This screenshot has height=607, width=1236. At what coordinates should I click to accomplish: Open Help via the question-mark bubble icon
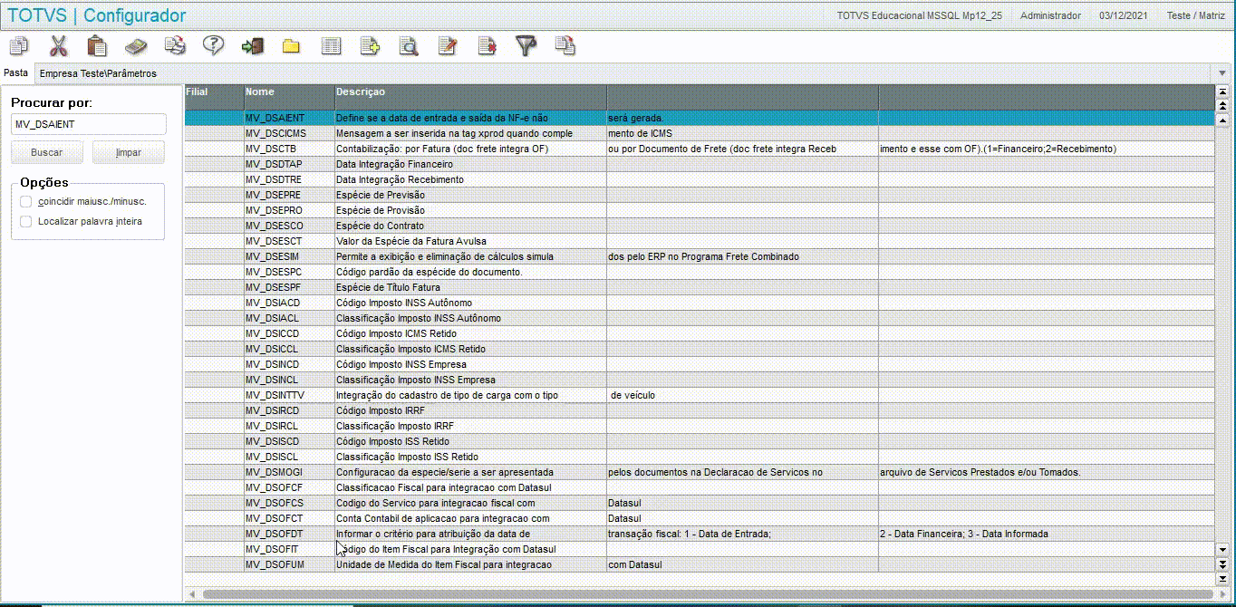(x=213, y=45)
